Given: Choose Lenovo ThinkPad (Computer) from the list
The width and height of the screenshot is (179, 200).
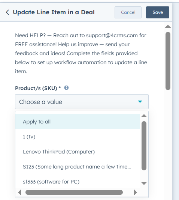Looking at the screenshot, I should point(78,152).
